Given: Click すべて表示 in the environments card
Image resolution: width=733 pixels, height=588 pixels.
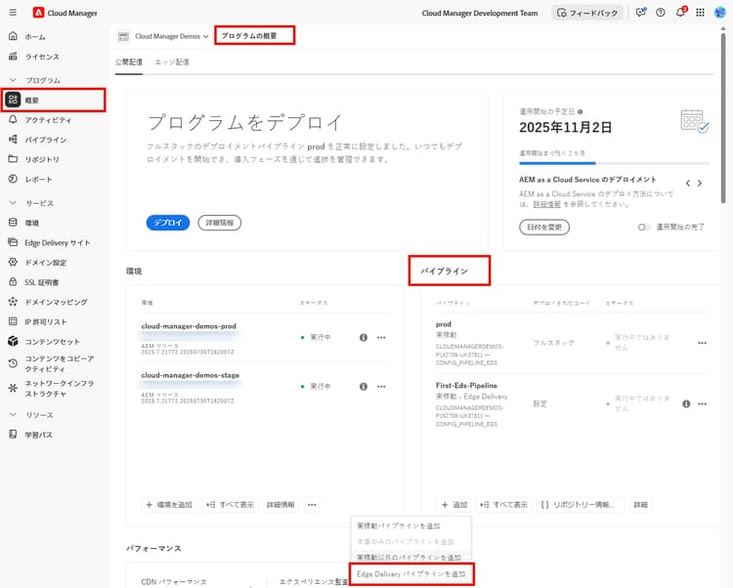Looking at the screenshot, I should click(230, 504).
